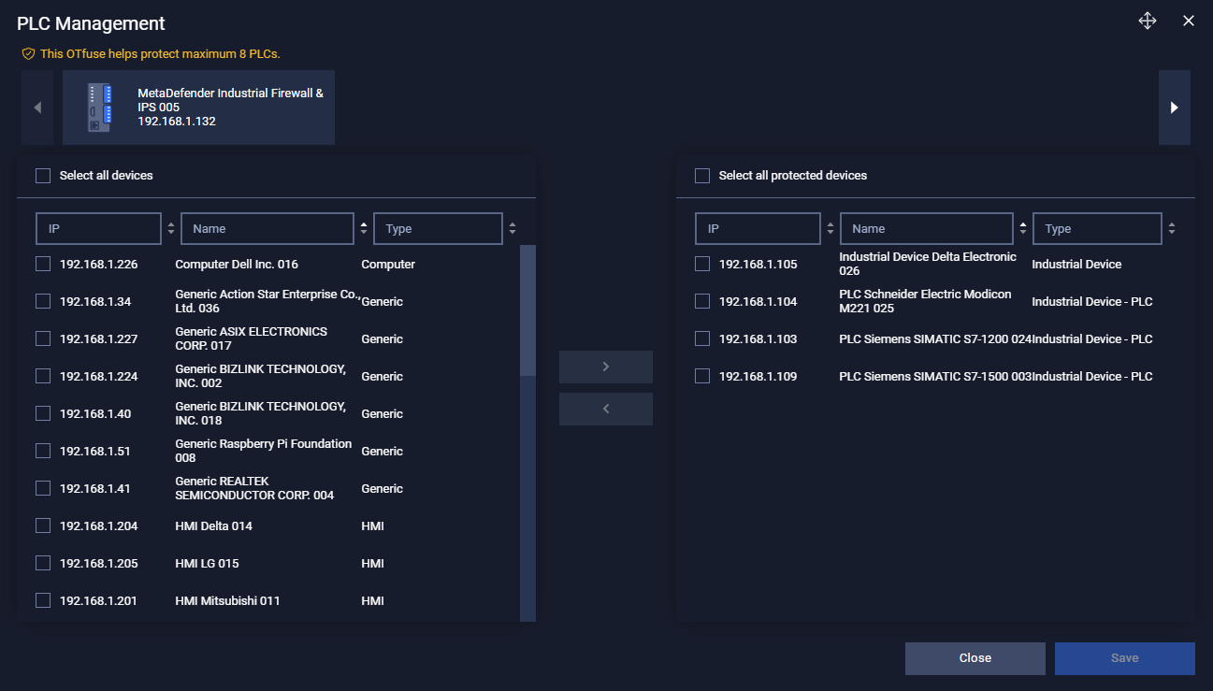Sort the left list by Type
This screenshot has height=691, width=1213.
click(513, 228)
